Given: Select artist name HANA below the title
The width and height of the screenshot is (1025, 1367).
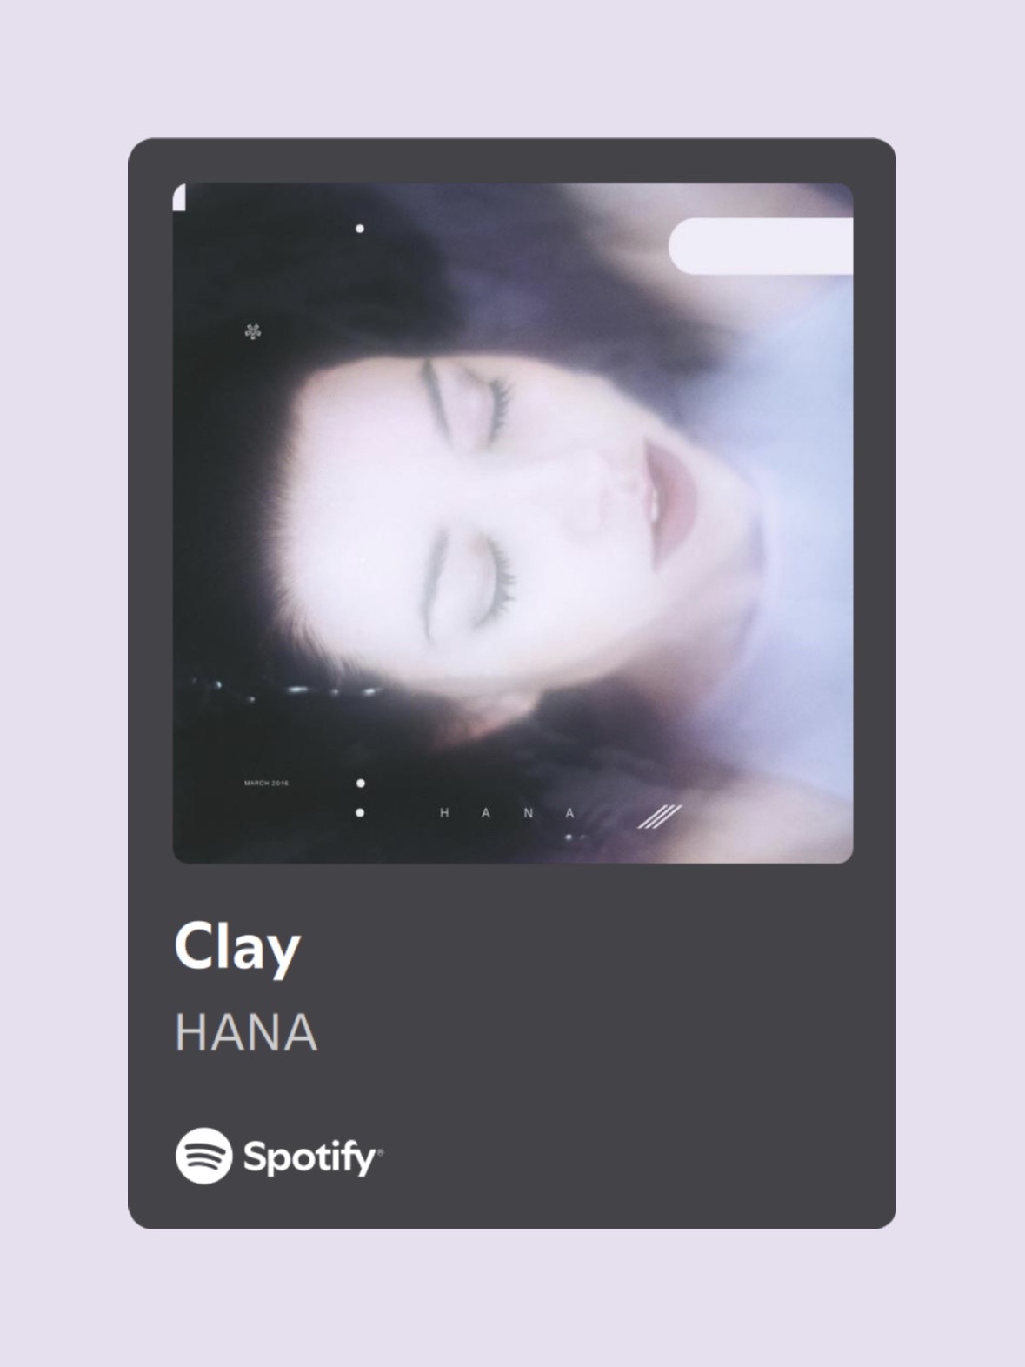Looking at the screenshot, I should 246,1033.
